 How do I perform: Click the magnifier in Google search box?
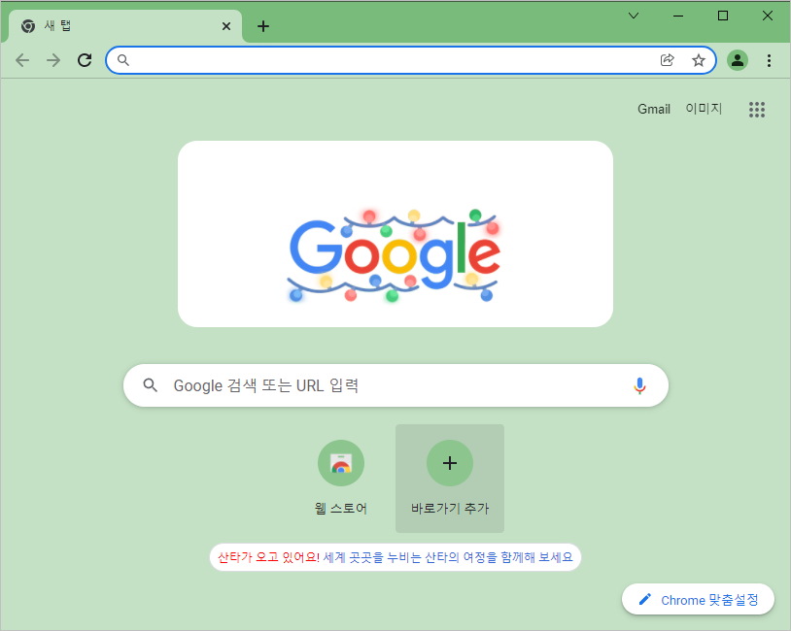coord(150,385)
